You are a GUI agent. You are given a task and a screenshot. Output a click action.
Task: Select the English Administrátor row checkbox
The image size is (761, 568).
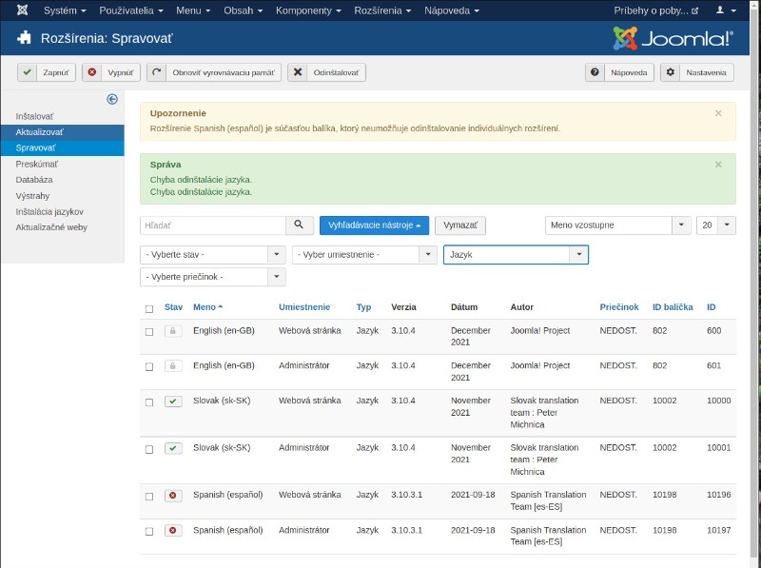coord(149,367)
